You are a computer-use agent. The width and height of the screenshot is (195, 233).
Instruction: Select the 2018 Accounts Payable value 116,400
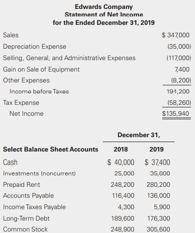[x=123, y=196]
